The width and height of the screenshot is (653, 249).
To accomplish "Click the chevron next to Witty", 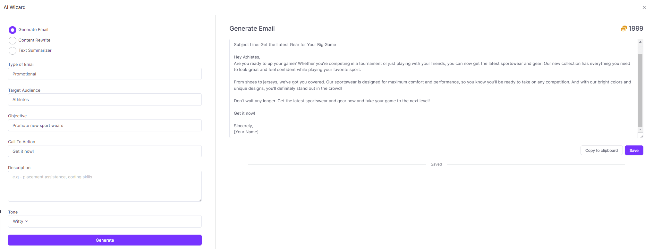I will pos(27,221).
